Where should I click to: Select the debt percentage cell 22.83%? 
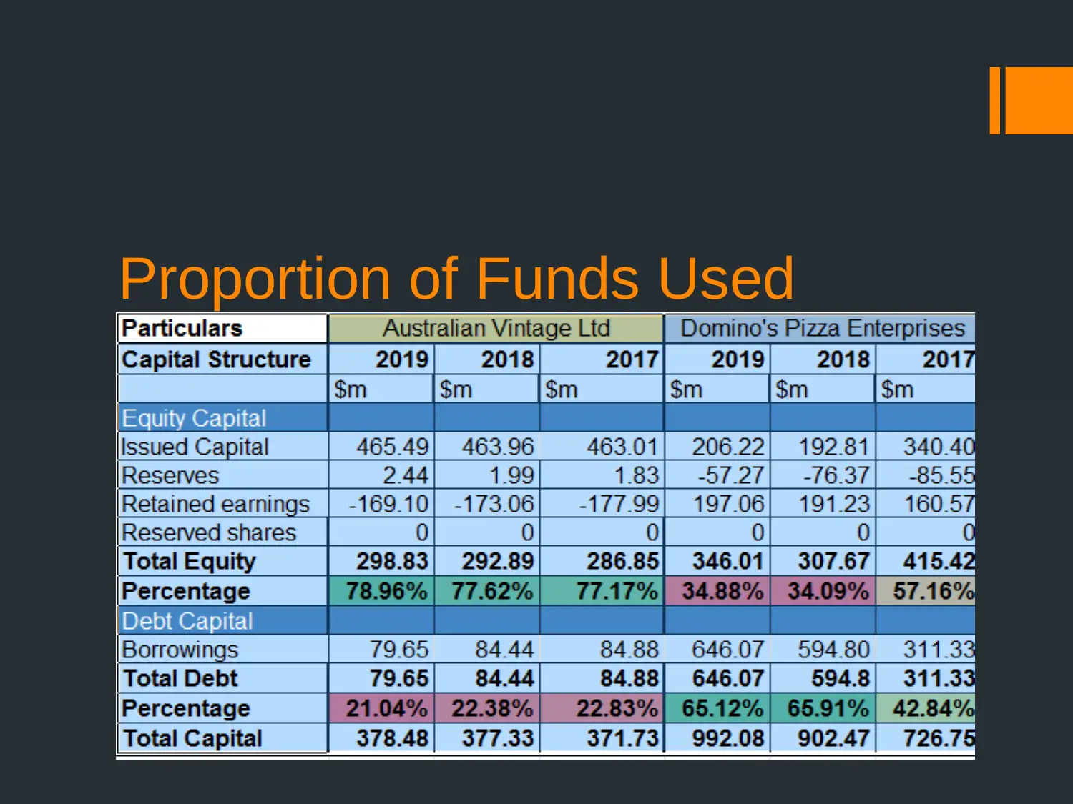point(602,708)
